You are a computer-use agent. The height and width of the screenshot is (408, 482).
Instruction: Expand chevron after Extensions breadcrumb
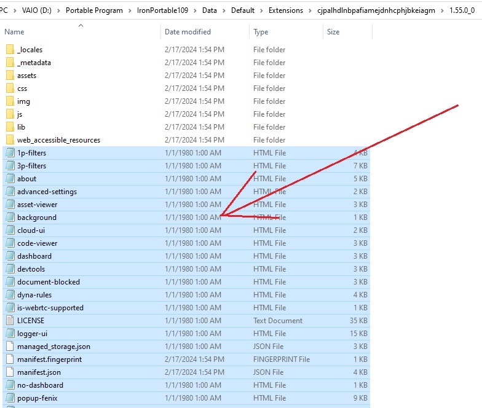(310, 10)
